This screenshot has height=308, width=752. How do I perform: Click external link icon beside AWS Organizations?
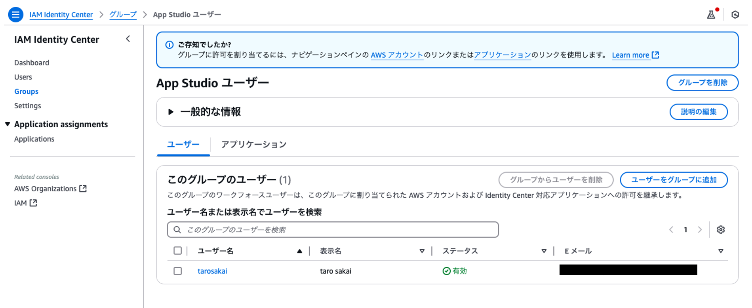[x=83, y=189]
